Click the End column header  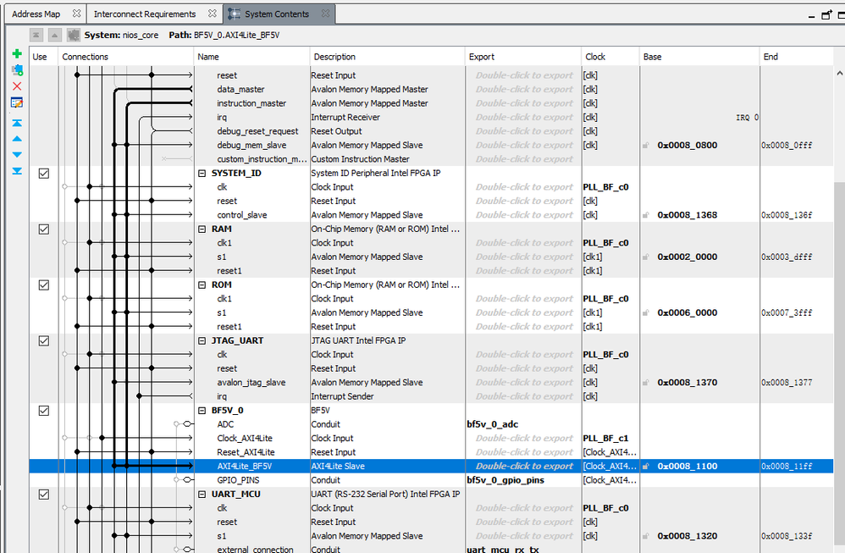[797, 57]
